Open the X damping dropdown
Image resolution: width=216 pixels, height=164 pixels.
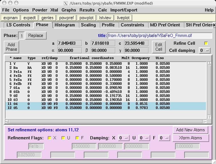tap(124, 138)
